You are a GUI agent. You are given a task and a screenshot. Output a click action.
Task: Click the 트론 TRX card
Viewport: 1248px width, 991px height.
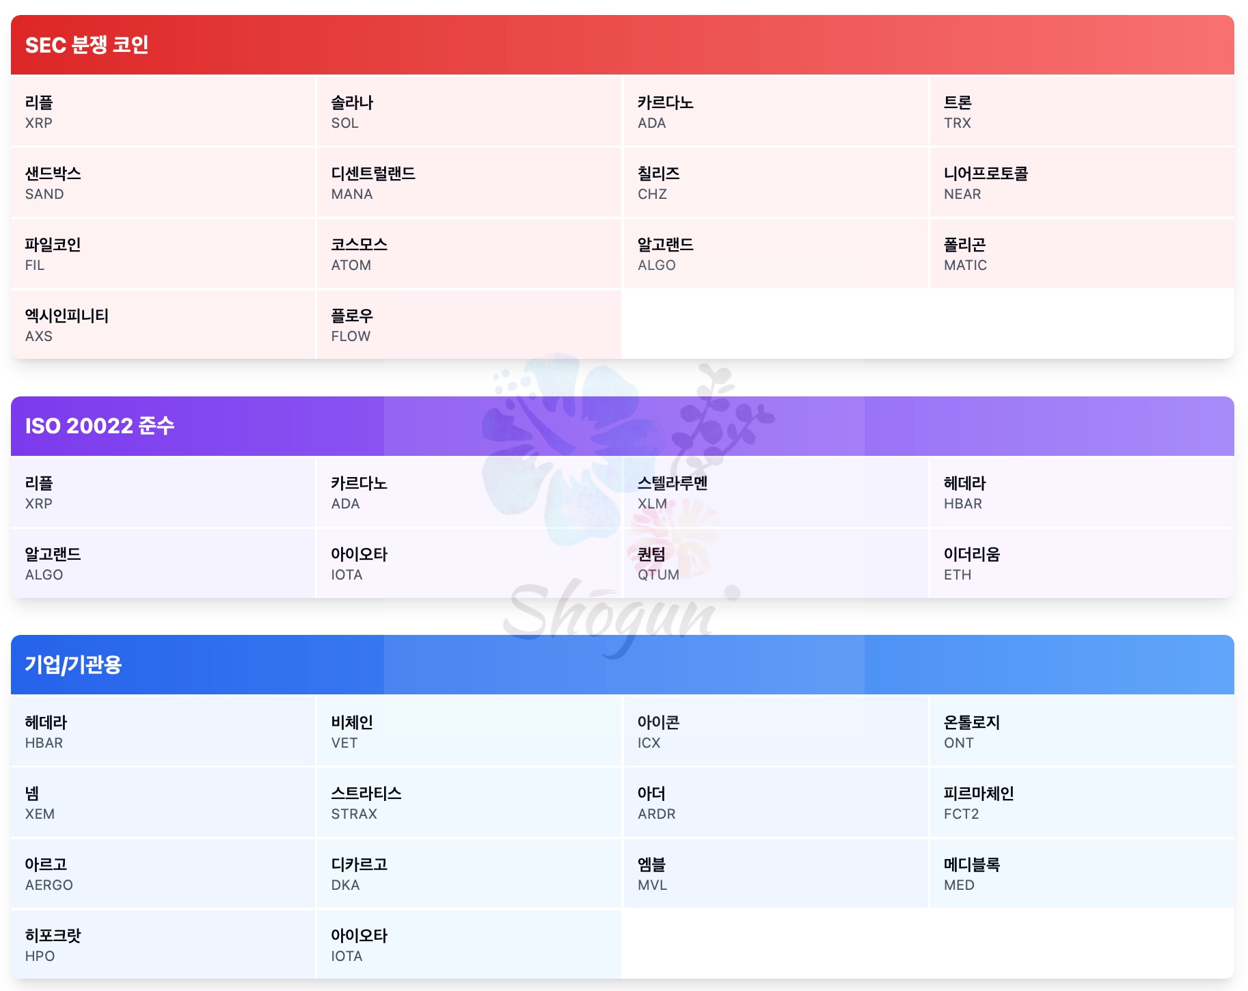tap(1082, 111)
